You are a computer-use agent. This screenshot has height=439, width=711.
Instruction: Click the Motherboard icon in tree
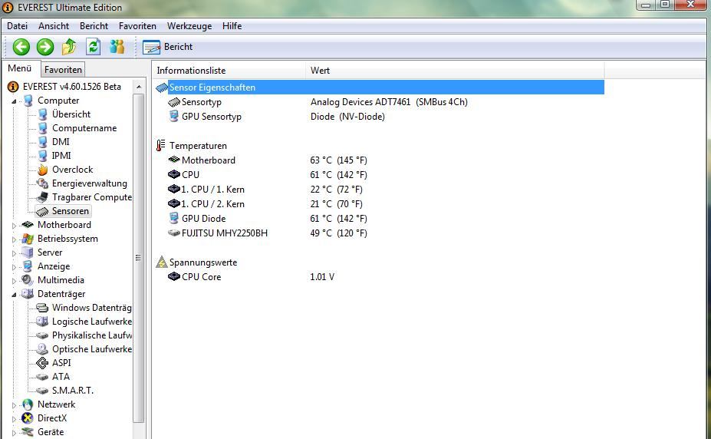click(28, 224)
